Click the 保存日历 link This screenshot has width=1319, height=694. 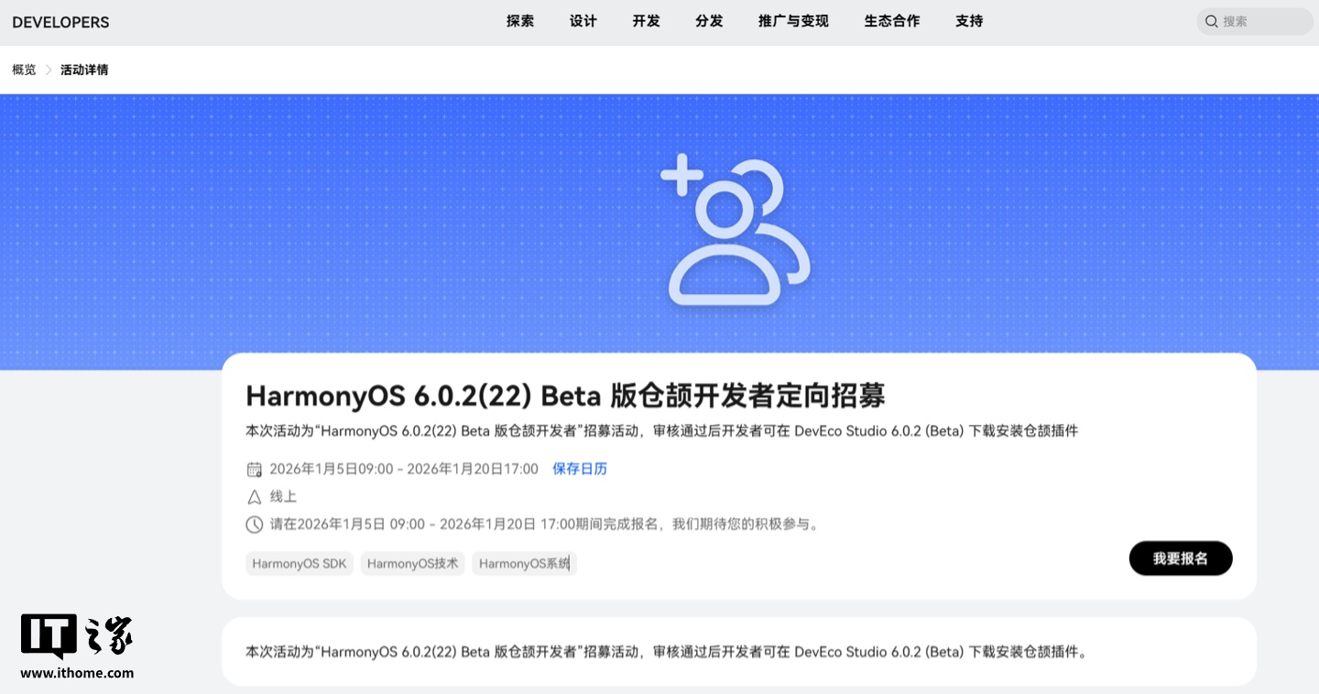tap(580, 469)
